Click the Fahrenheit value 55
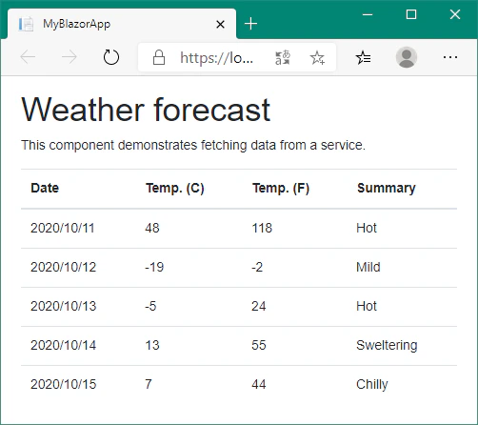This screenshot has width=478, height=425. click(x=259, y=345)
